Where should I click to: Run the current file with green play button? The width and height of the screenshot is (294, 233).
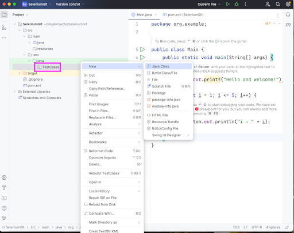tap(228, 4)
